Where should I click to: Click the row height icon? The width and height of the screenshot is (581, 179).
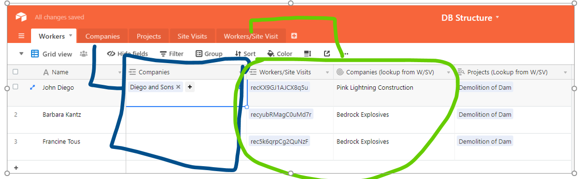(307, 54)
